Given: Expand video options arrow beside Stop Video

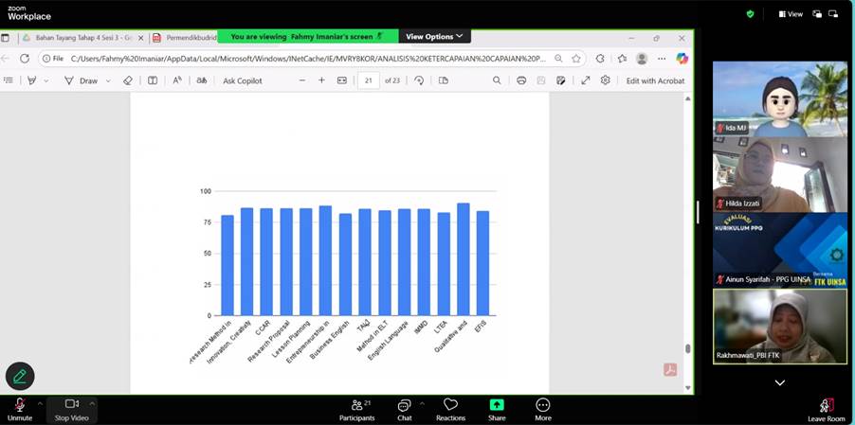Looking at the screenshot, I should pos(92,403).
